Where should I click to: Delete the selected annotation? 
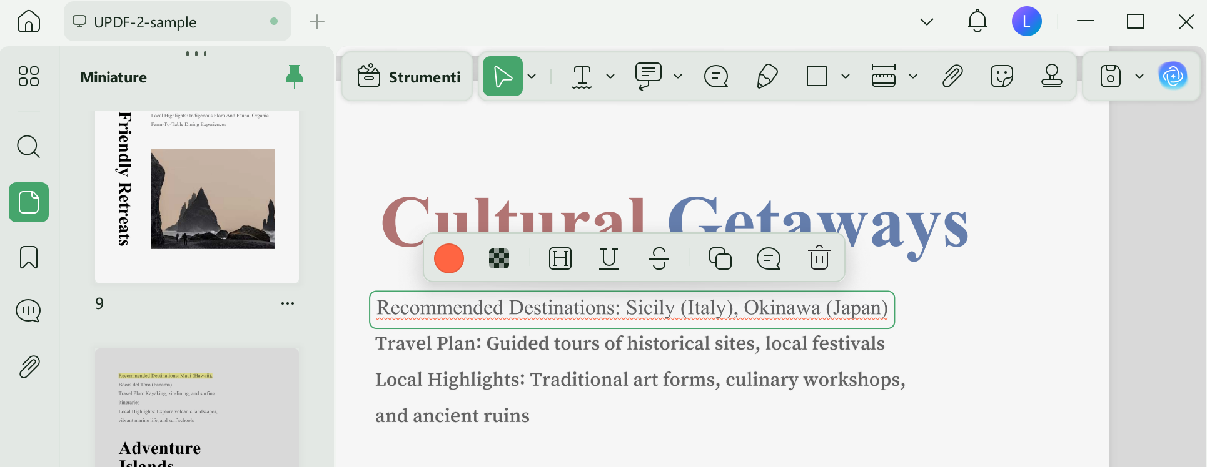click(819, 258)
